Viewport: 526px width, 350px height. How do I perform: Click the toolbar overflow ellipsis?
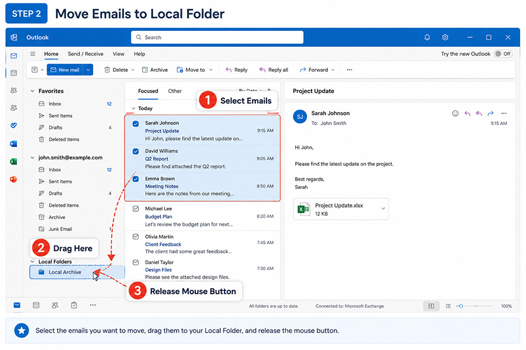(349, 69)
